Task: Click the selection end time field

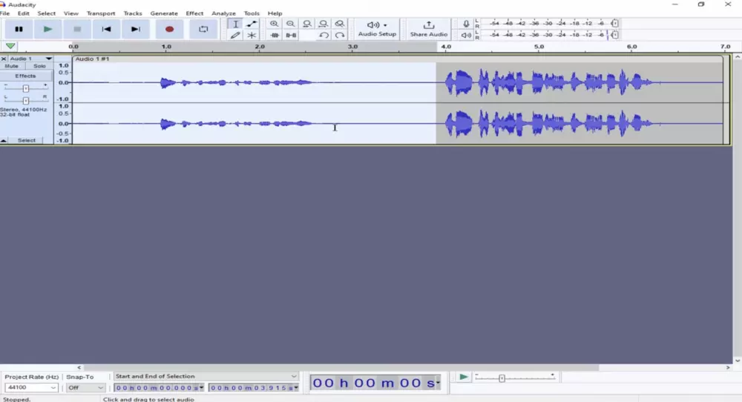Action: click(253, 388)
